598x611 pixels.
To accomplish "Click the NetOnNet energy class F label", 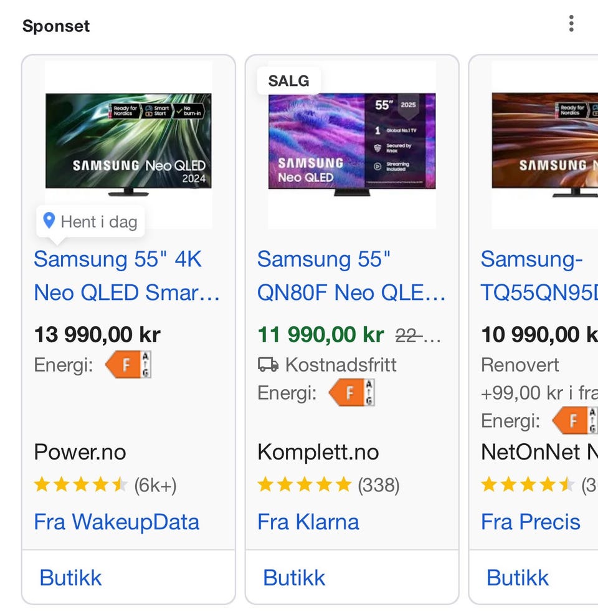I will point(576,421).
